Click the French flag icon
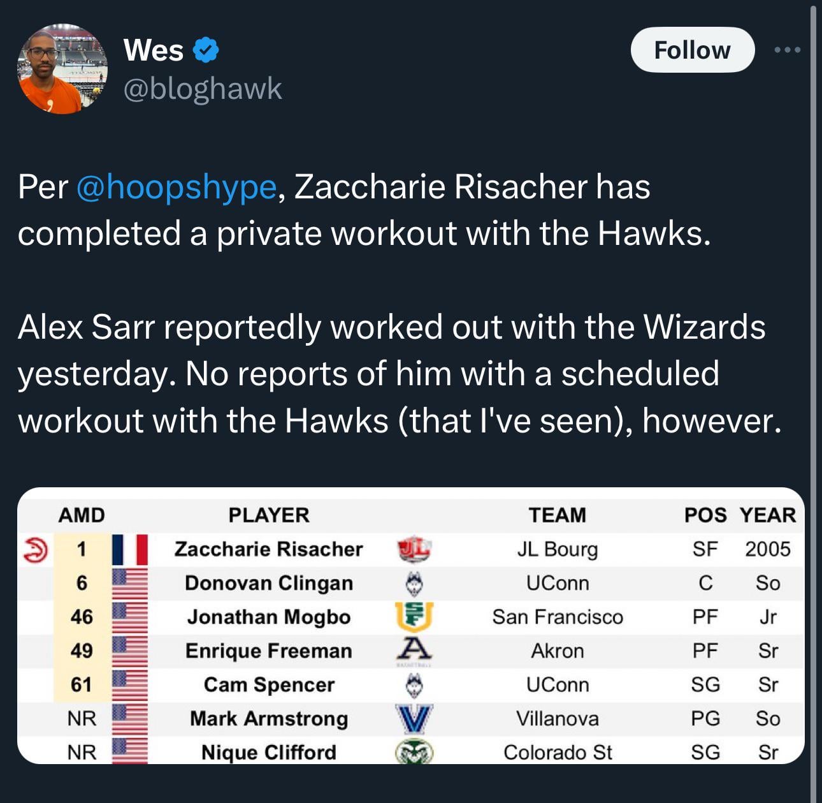Image resolution: width=822 pixels, height=803 pixels. (130, 549)
